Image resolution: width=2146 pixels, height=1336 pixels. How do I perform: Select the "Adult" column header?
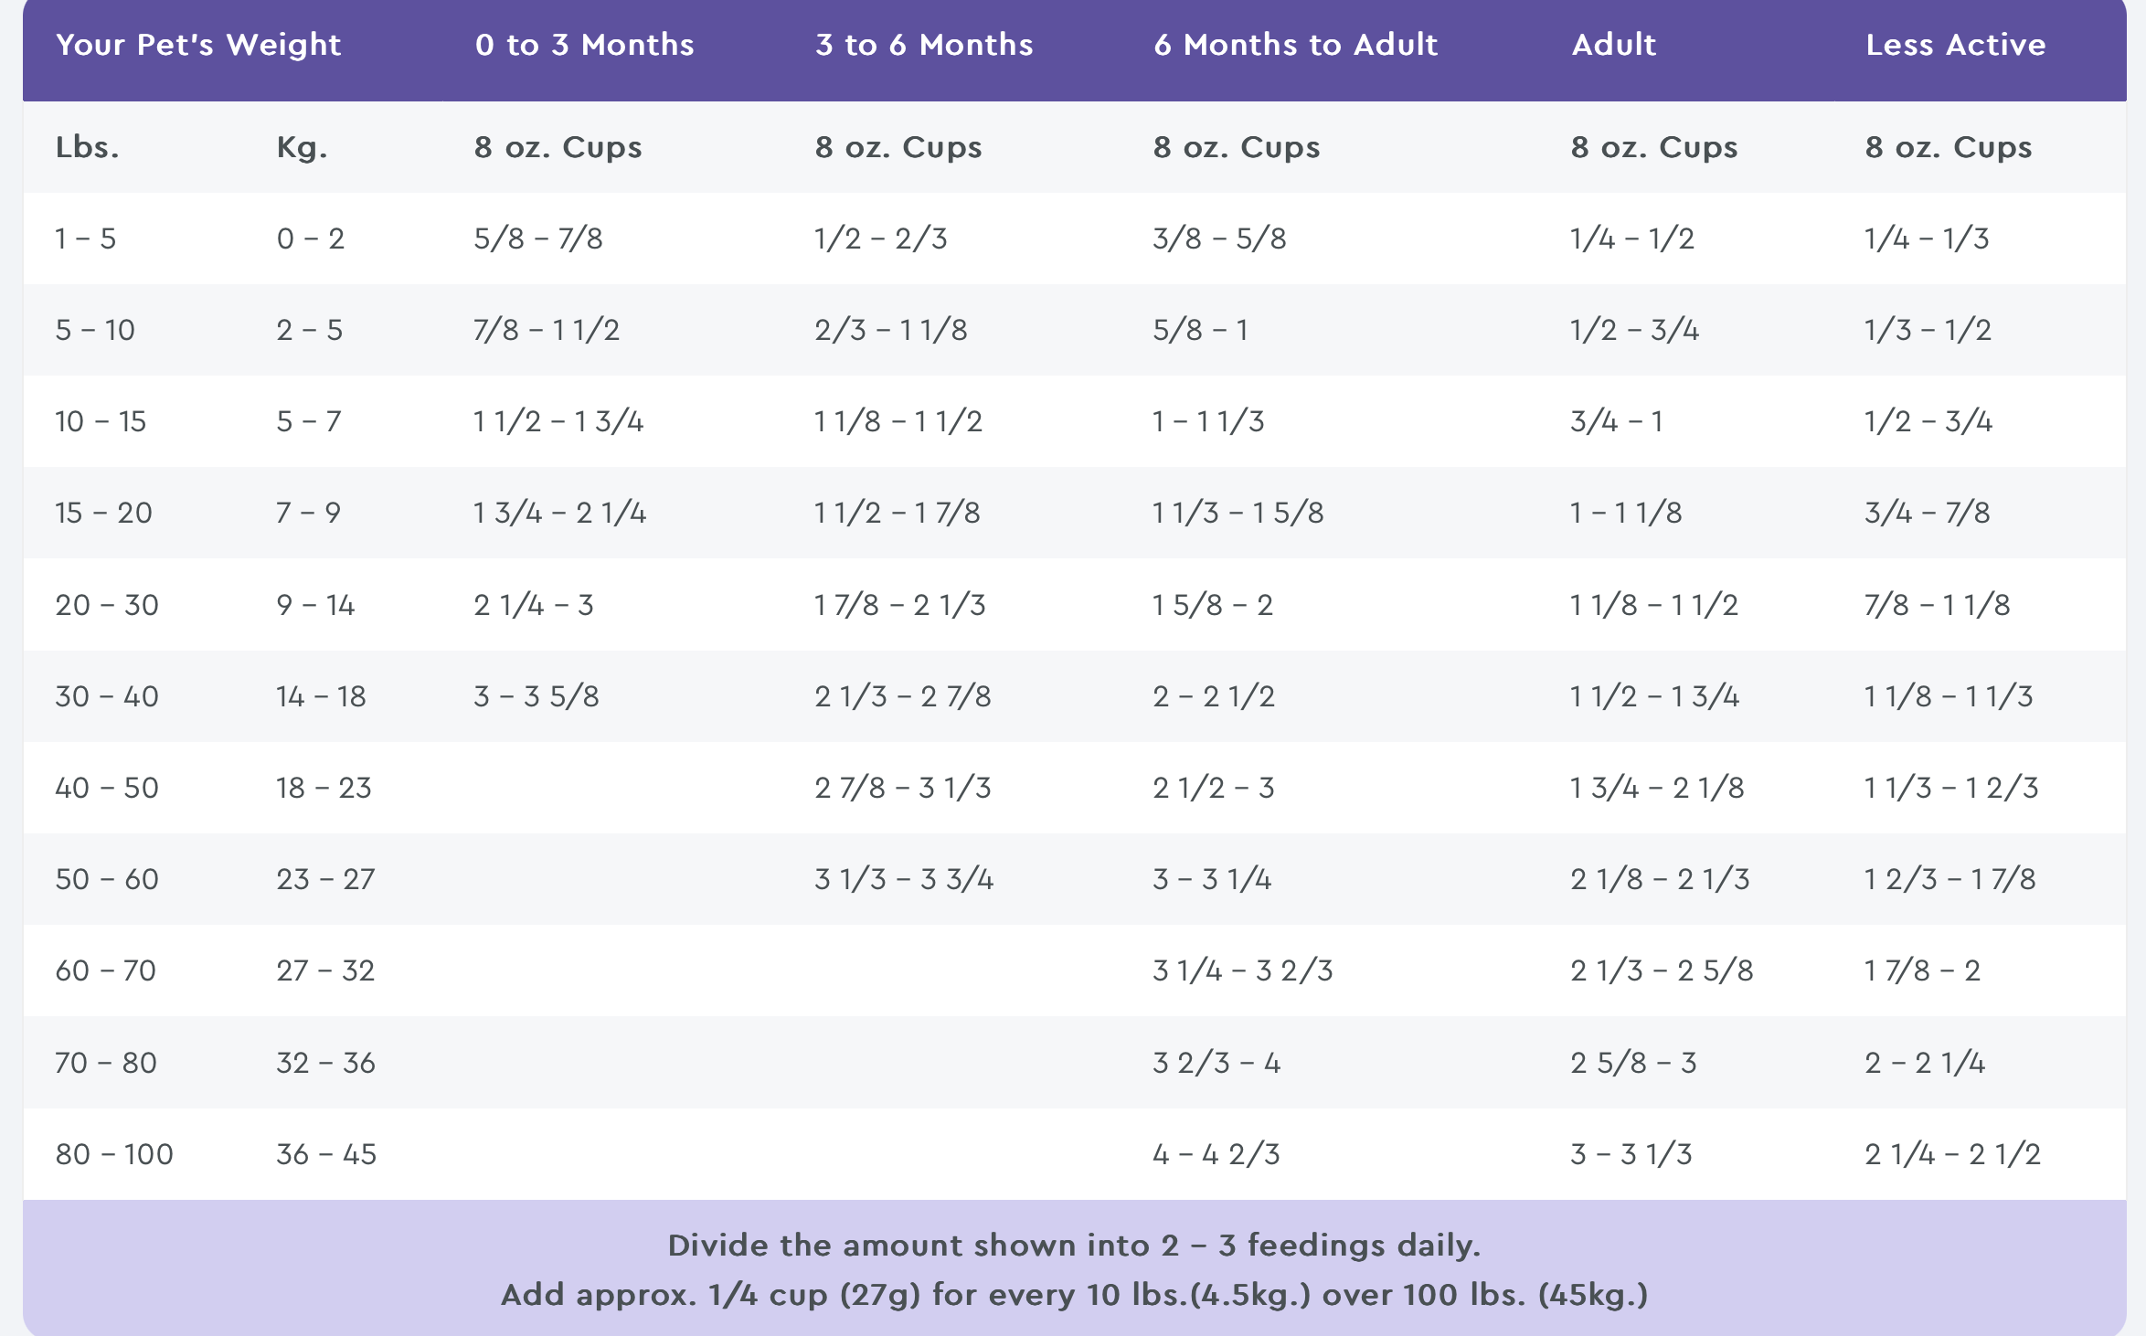click(x=1613, y=45)
